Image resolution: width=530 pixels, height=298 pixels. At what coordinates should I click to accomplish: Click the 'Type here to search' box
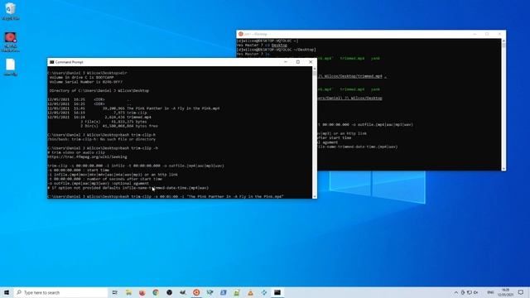(x=60, y=292)
